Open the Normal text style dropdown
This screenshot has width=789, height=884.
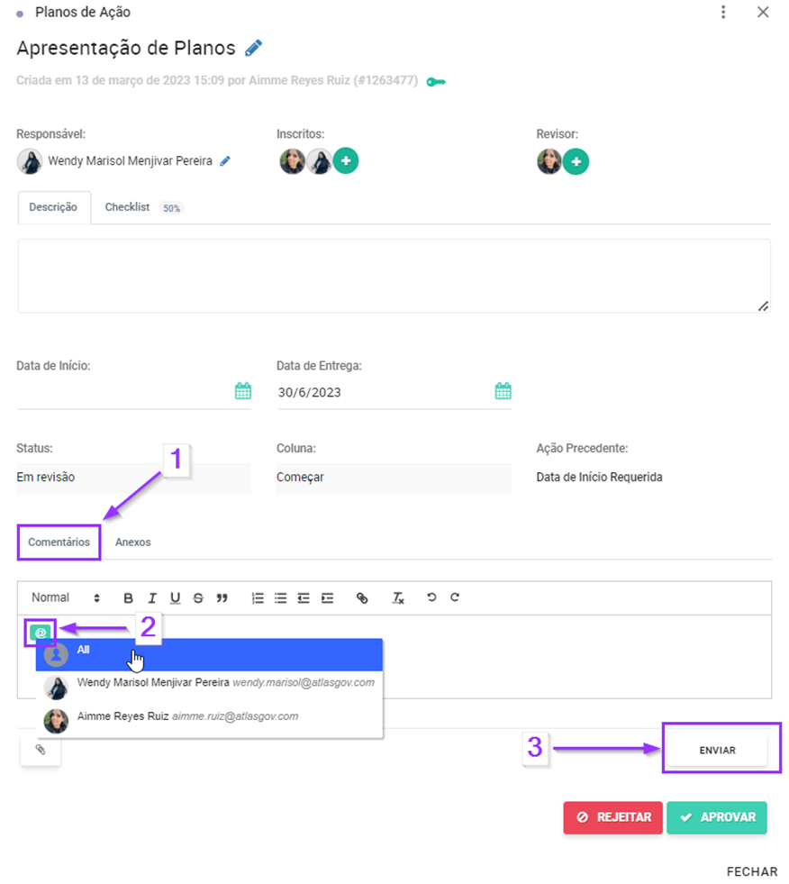66,597
